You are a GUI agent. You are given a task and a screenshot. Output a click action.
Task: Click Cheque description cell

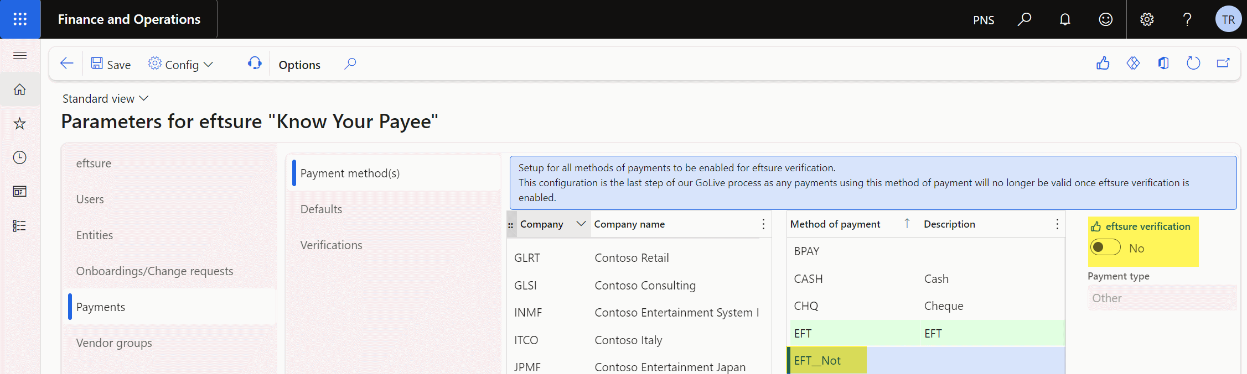pyautogui.click(x=944, y=306)
